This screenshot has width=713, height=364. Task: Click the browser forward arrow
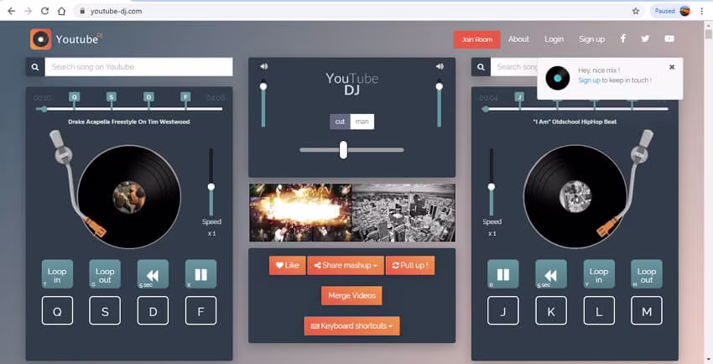coord(29,11)
